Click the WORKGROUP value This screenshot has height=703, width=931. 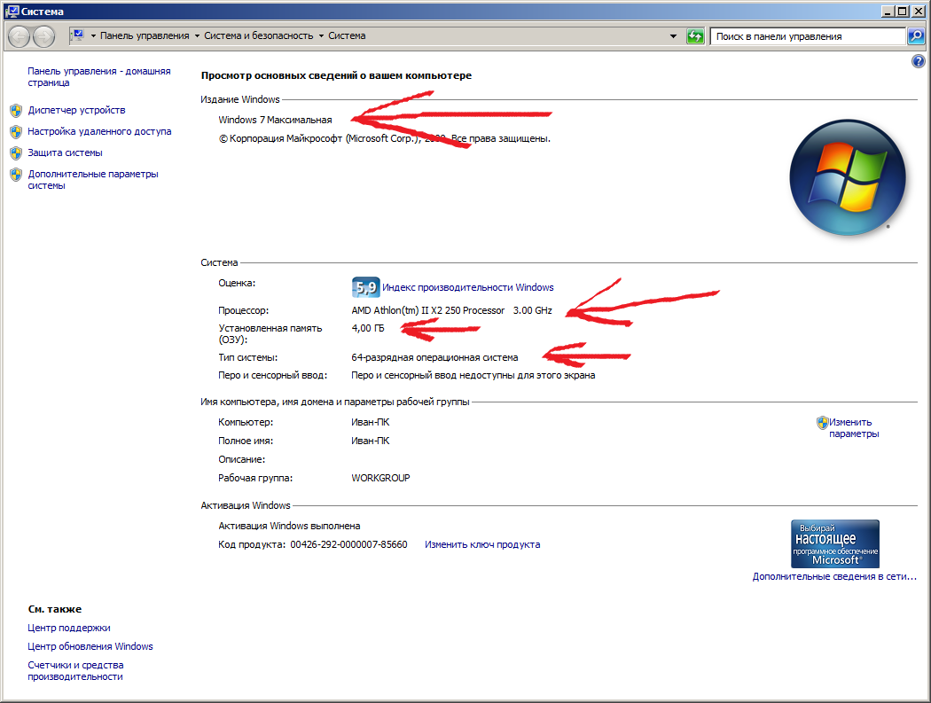[380, 478]
